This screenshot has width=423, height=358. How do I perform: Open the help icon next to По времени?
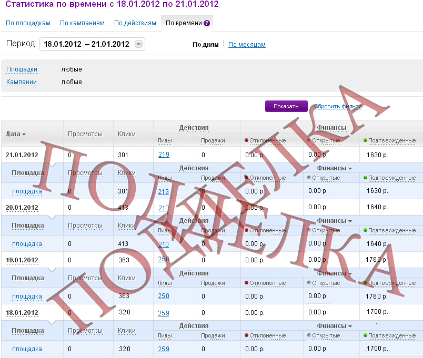tap(207, 23)
